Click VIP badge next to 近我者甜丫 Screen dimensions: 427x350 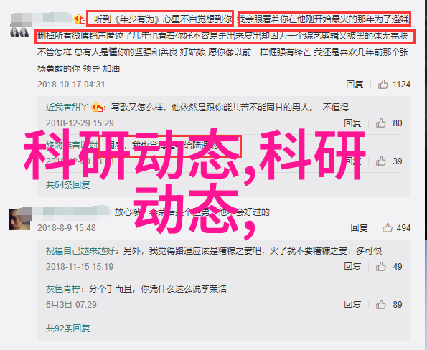pyautogui.click(x=97, y=108)
